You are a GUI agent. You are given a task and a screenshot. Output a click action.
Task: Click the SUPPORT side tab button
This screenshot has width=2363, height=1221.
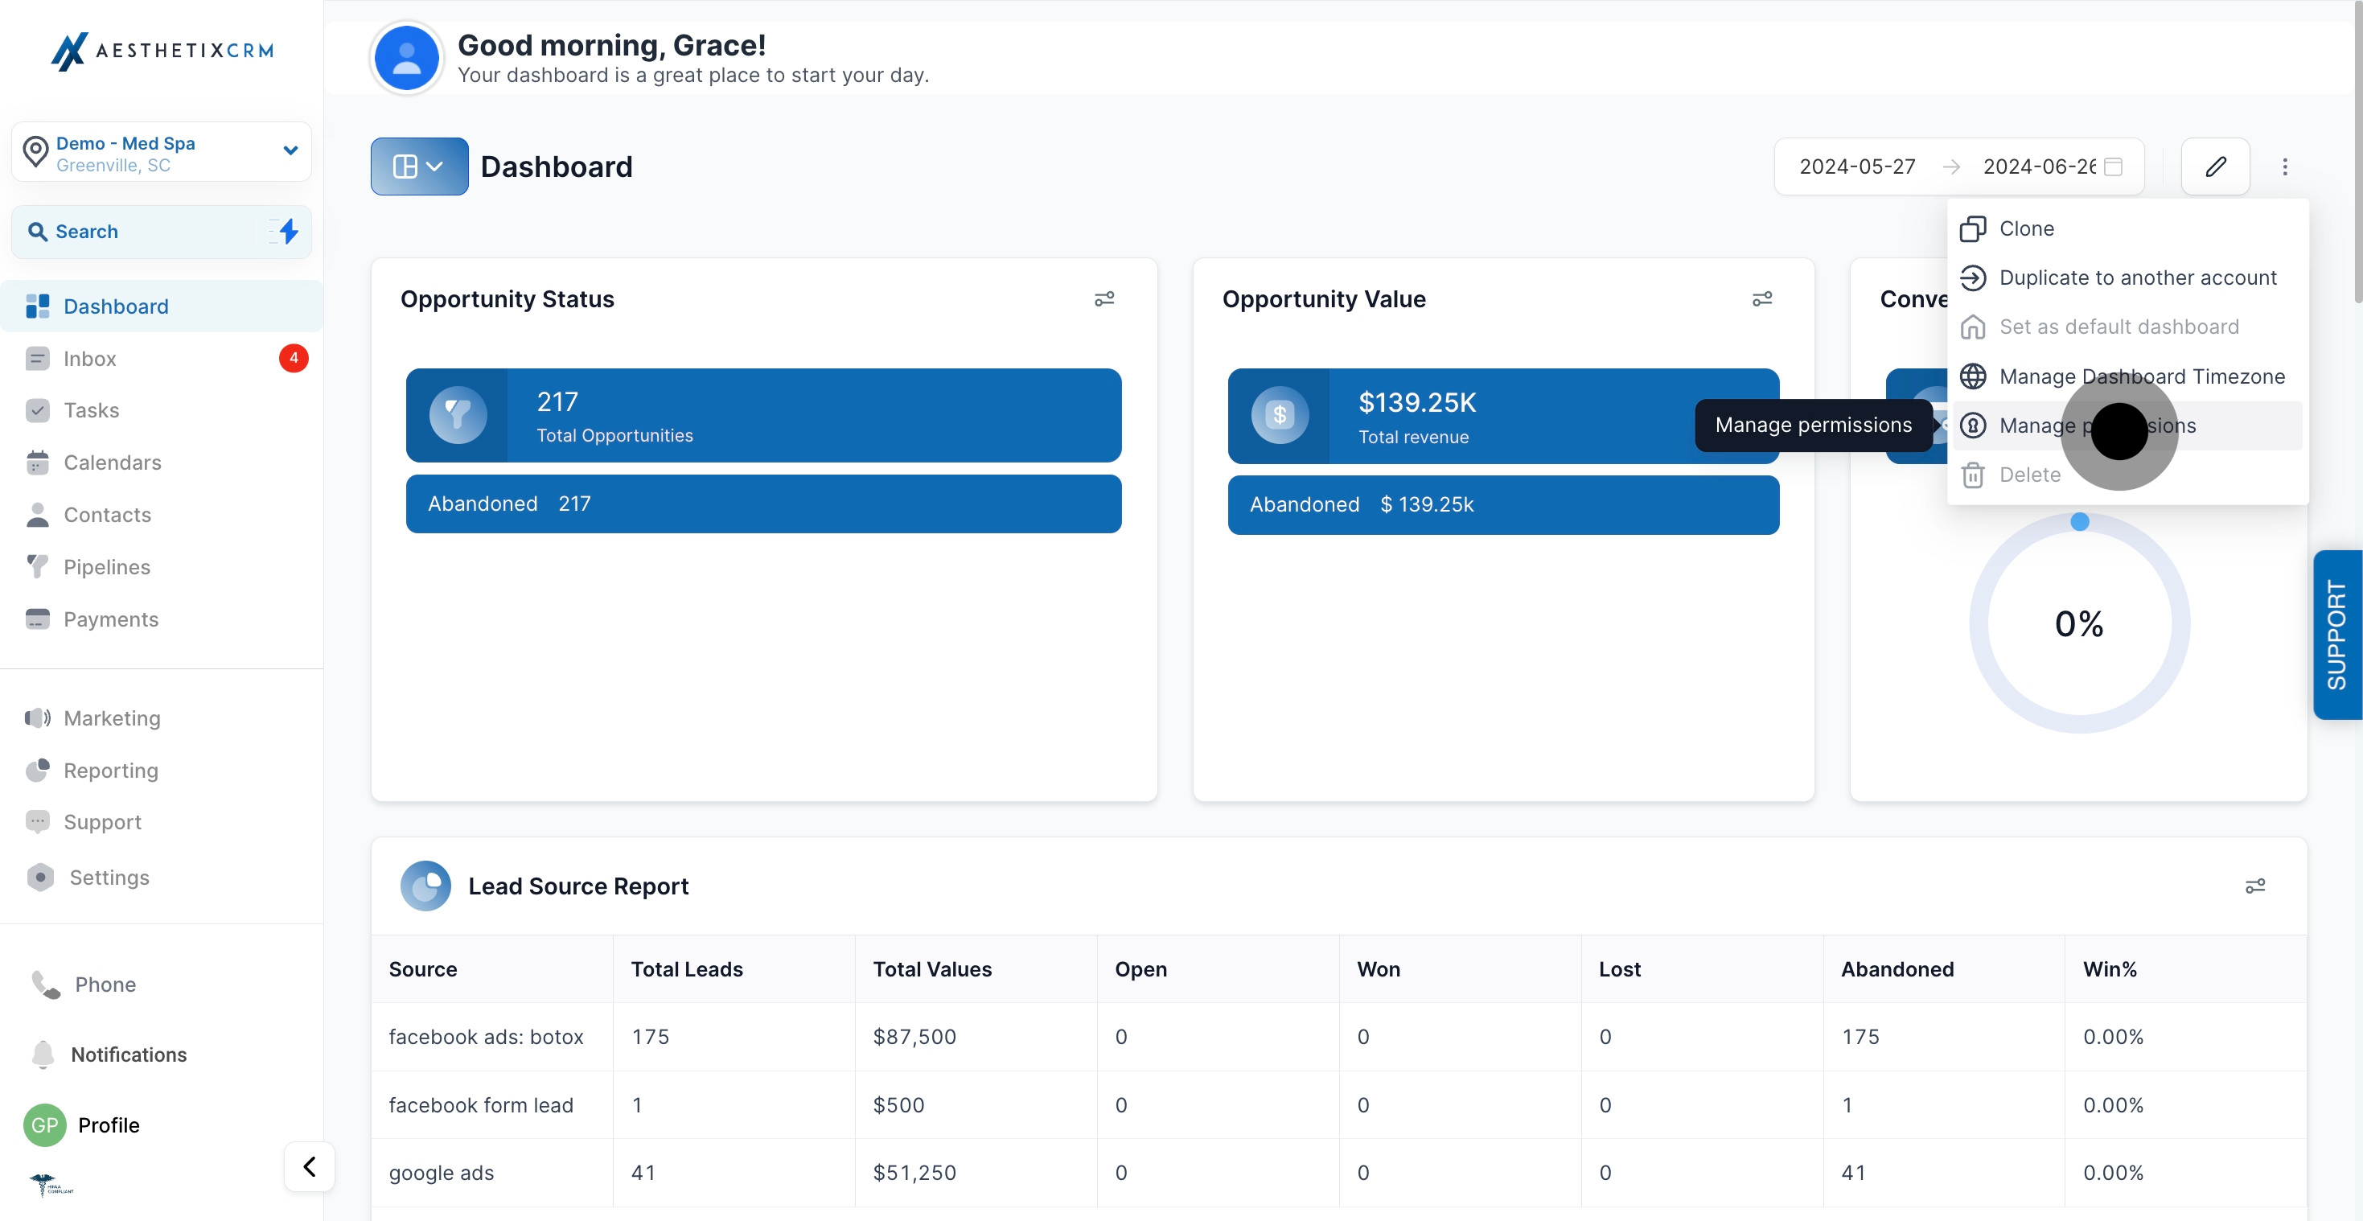[x=2336, y=634]
